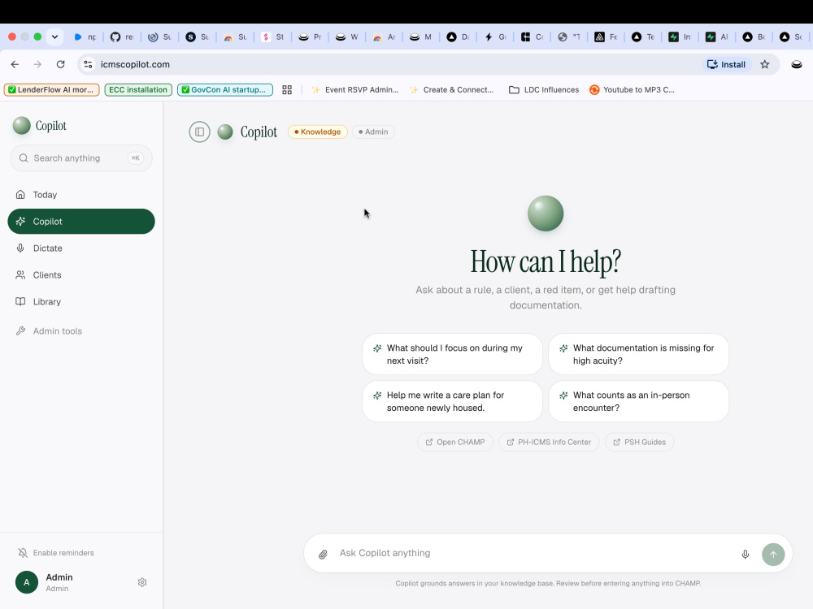Switch to the 'Fe' browser tab

pyautogui.click(x=606, y=37)
